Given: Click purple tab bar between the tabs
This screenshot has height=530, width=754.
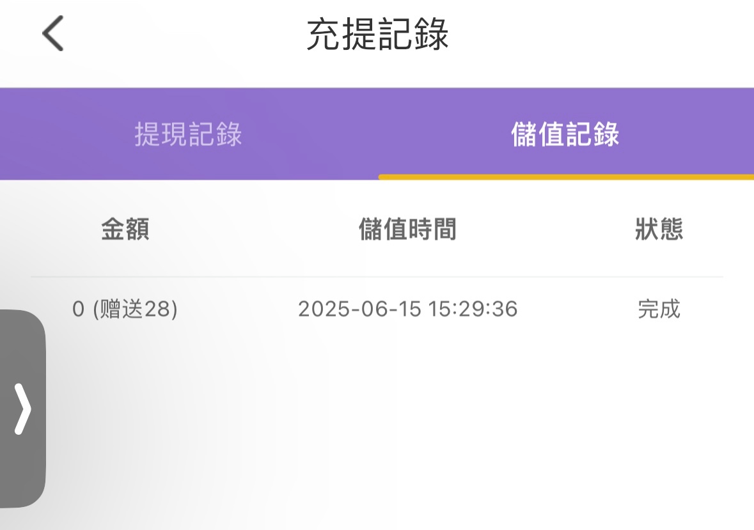Looking at the screenshot, I should coord(377,134).
